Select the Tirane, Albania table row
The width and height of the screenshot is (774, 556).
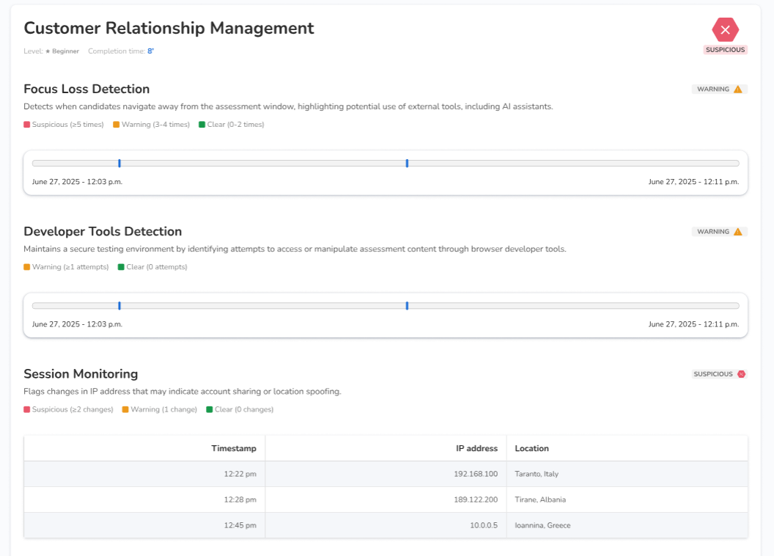pos(386,500)
